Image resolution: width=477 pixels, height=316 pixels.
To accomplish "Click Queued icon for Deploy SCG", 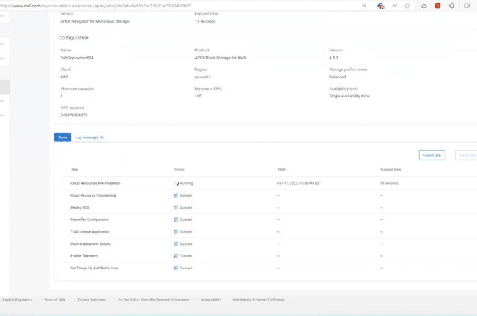I will point(176,208).
